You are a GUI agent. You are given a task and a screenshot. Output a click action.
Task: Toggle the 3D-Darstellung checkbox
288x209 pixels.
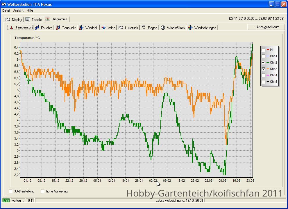(x=11, y=191)
